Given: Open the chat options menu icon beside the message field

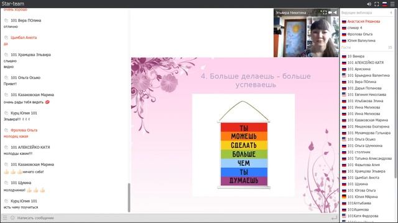Looking at the screenshot, I should [x=5, y=217].
